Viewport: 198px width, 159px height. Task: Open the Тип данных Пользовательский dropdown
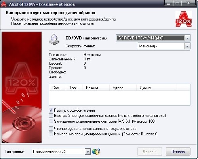click(x=88, y=152)
